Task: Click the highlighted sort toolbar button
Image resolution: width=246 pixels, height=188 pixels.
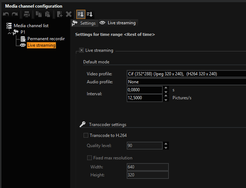Action: 81,14
